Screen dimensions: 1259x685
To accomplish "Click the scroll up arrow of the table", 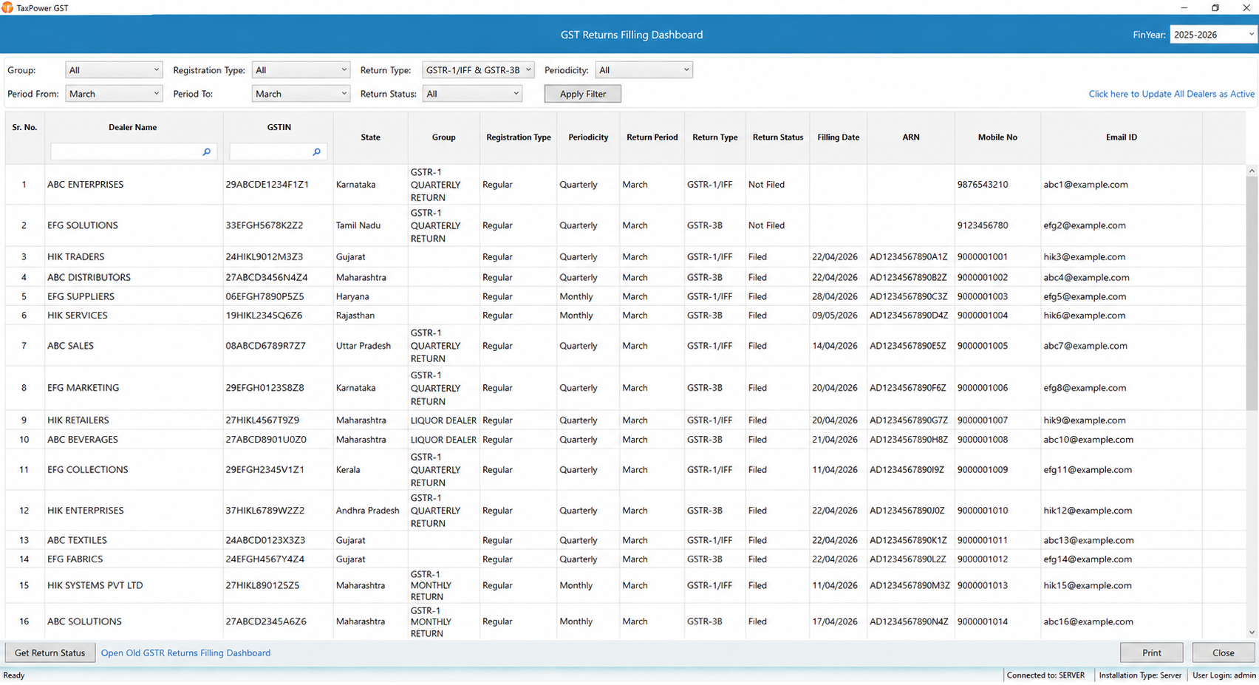I will tap(1252, 171).
